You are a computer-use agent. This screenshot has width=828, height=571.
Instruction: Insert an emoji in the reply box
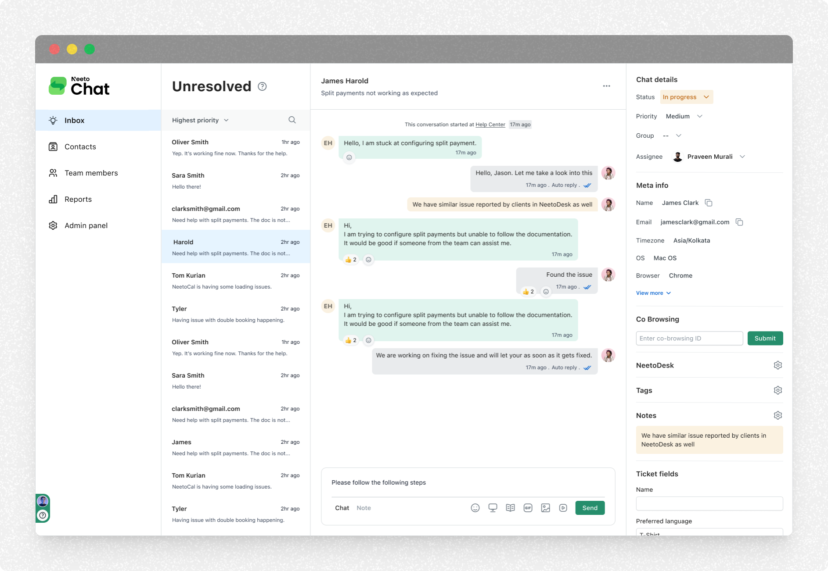coord(475,508)
